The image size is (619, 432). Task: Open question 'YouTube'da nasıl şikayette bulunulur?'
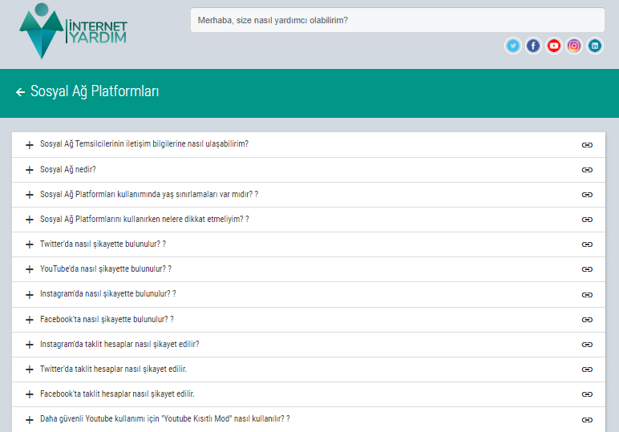(105, 269)
